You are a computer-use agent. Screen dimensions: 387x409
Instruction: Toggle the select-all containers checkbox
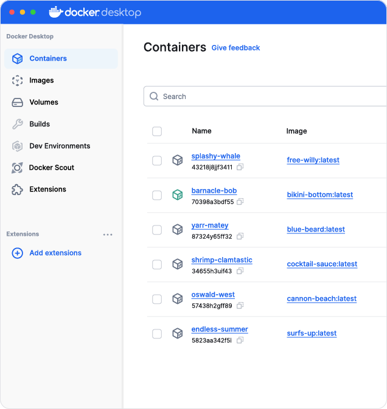157,131
